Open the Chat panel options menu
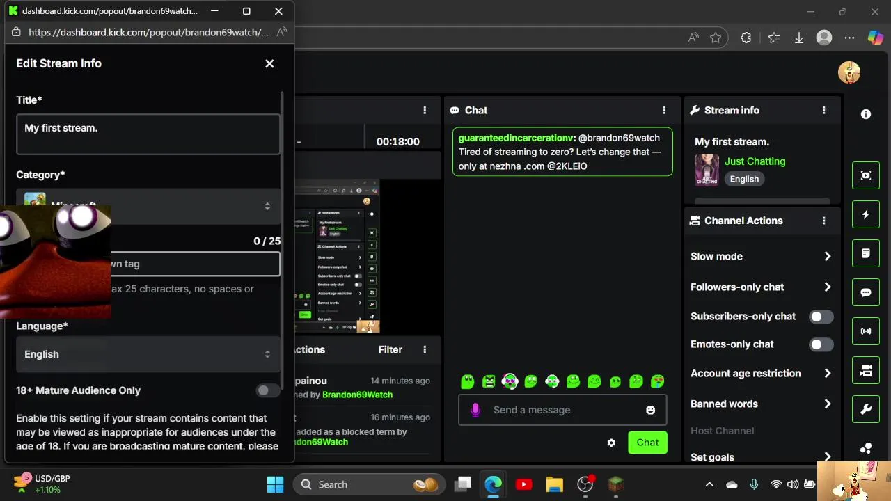Screen dimensions: 891x501 click(664, 110)
